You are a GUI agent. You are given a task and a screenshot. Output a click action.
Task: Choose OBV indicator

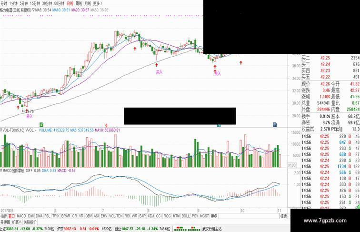tap(89, 216)
